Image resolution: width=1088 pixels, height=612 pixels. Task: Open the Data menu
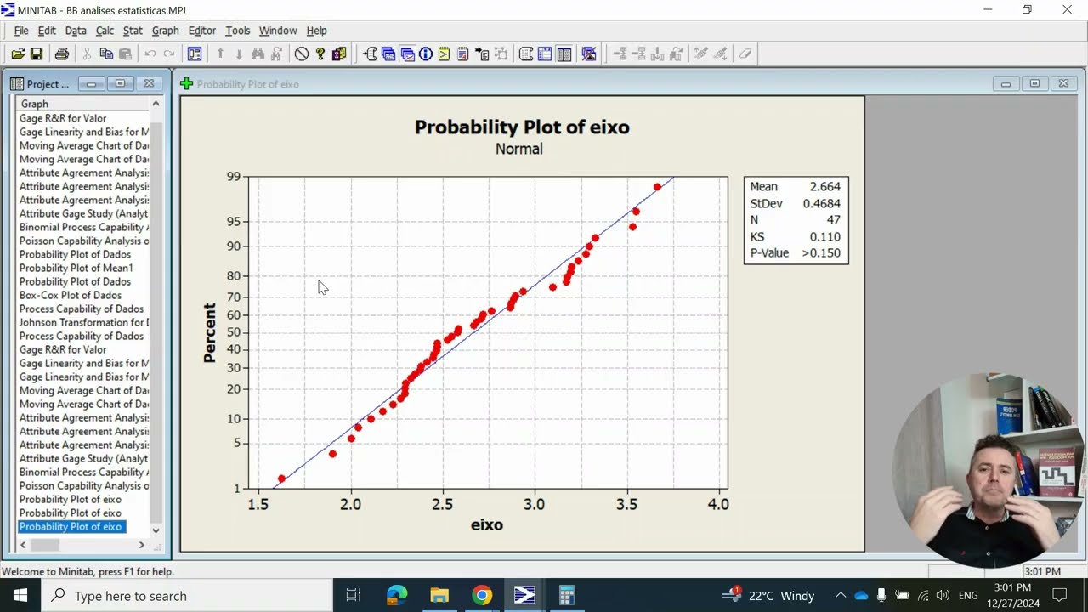point(76,31)
